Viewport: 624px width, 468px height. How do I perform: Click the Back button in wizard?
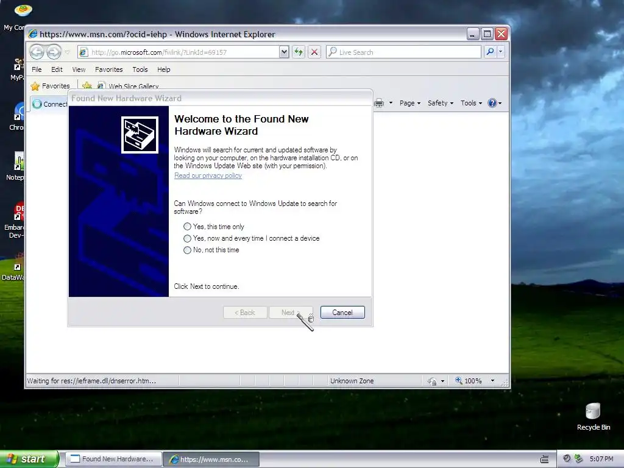tap(245, 313)
